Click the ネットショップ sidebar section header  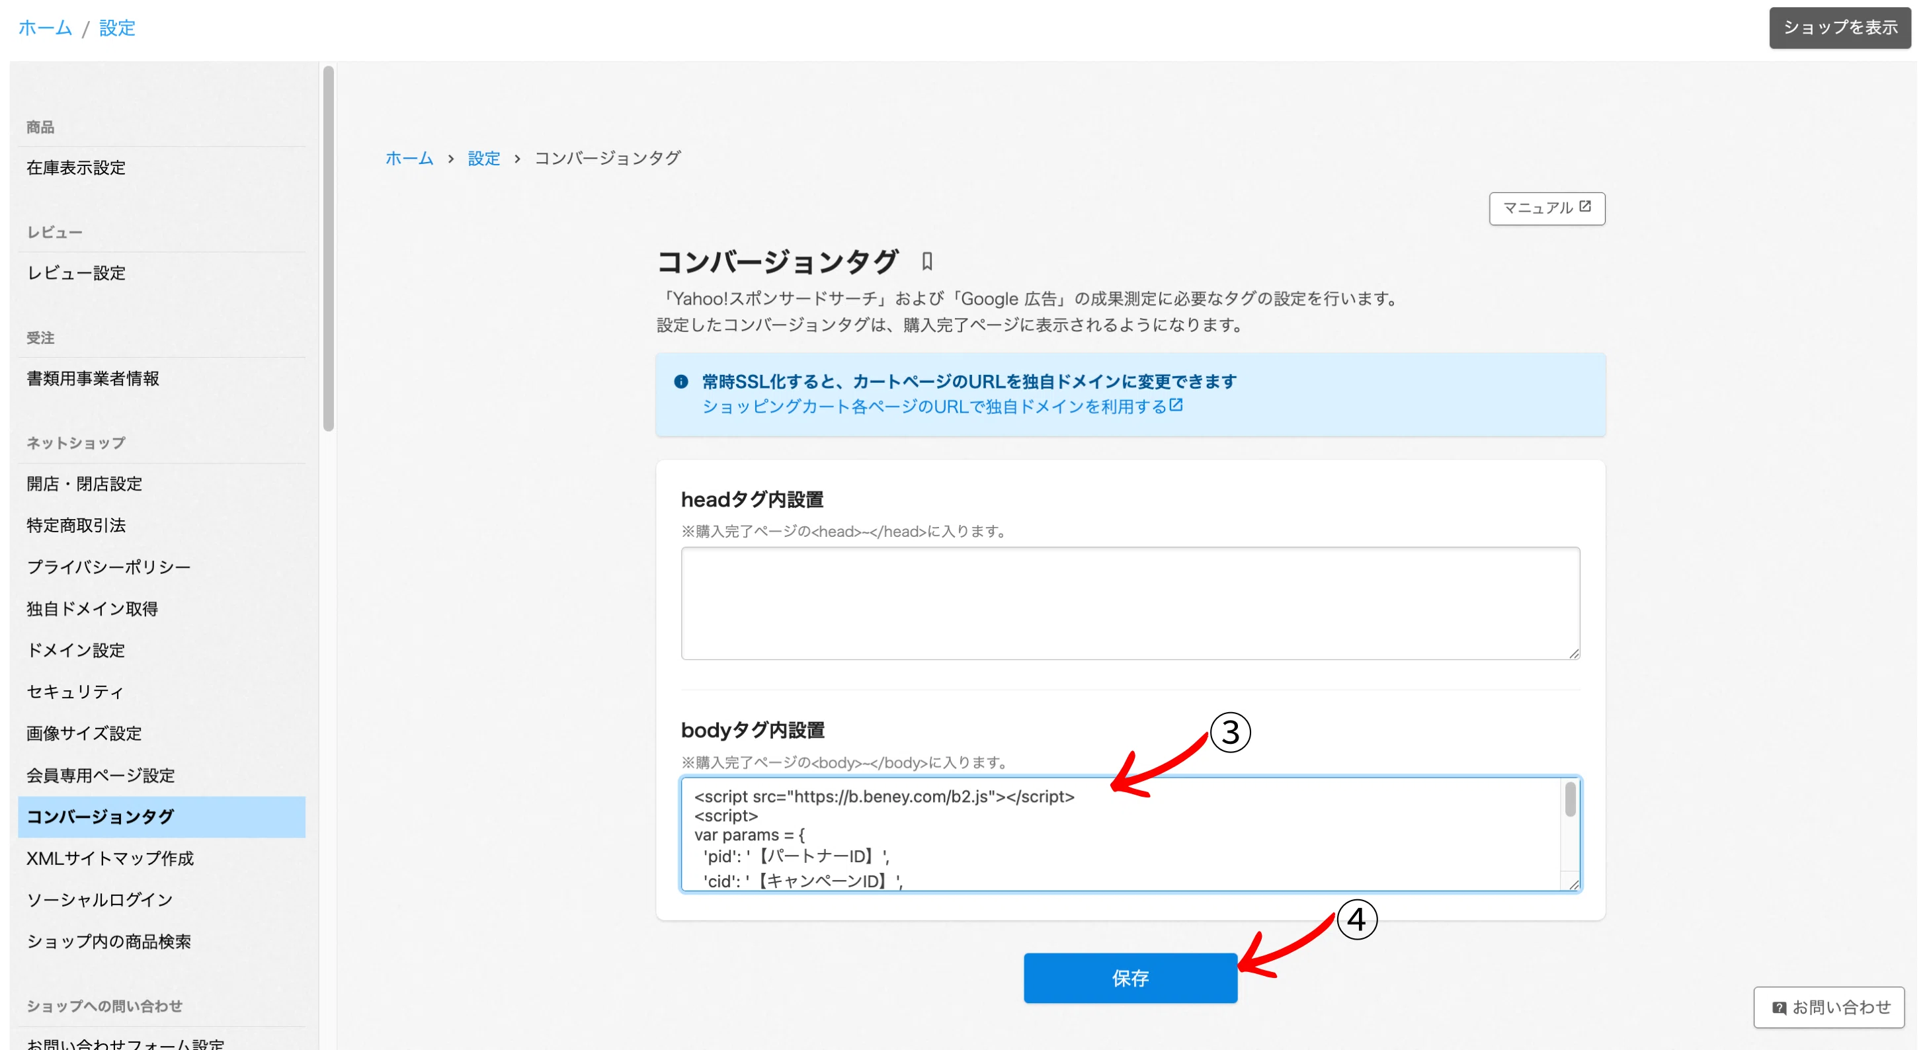(75, 443)
